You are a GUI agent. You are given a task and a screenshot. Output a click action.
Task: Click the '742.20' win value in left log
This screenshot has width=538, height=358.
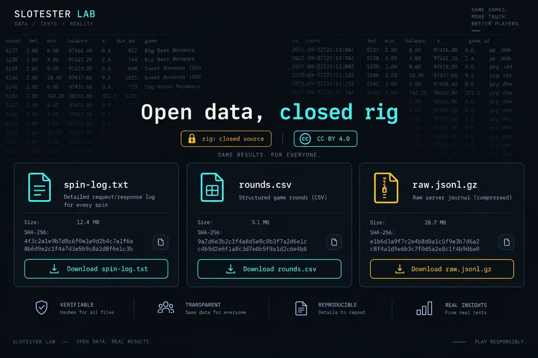[56, 96]
